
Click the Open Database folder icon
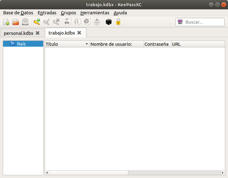point(16,22)
